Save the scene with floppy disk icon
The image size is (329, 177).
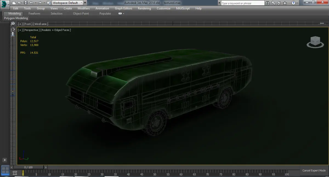pyautogui.click(x=25, y=3)
